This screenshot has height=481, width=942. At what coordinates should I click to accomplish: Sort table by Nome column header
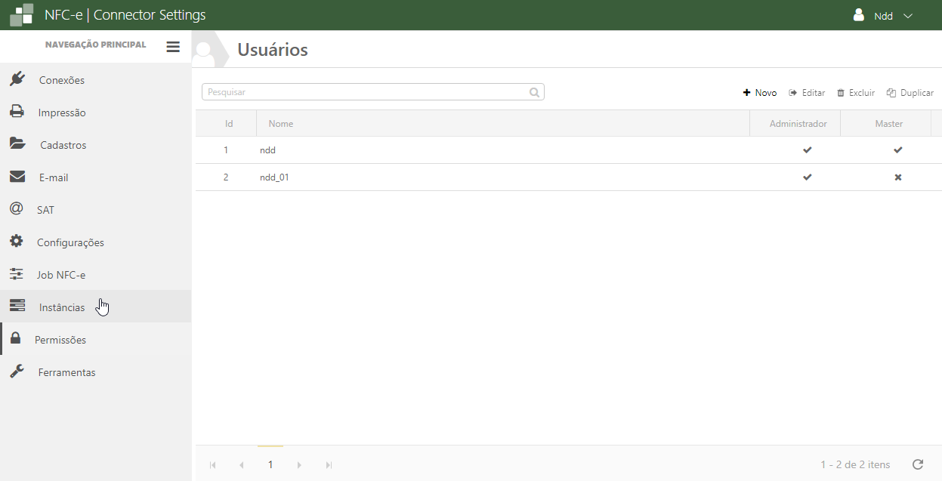[x=281, y=123]
